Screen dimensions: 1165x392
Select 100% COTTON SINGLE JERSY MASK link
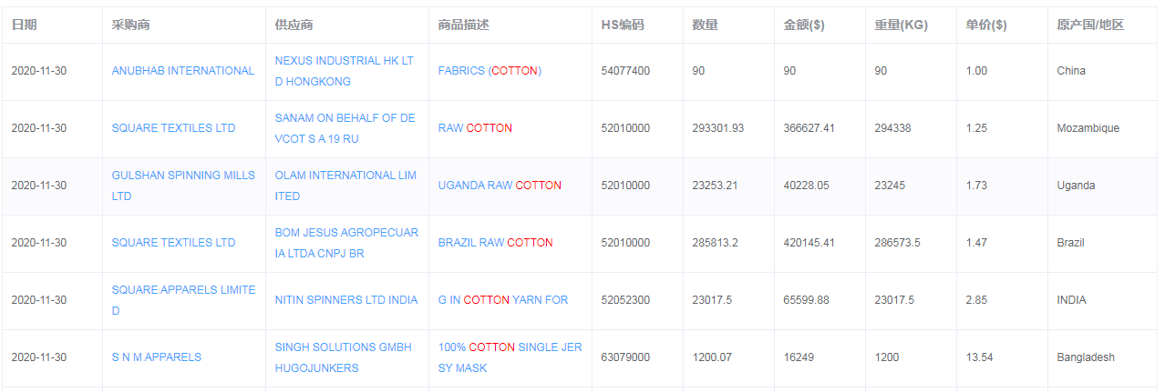tap(510, 357)
